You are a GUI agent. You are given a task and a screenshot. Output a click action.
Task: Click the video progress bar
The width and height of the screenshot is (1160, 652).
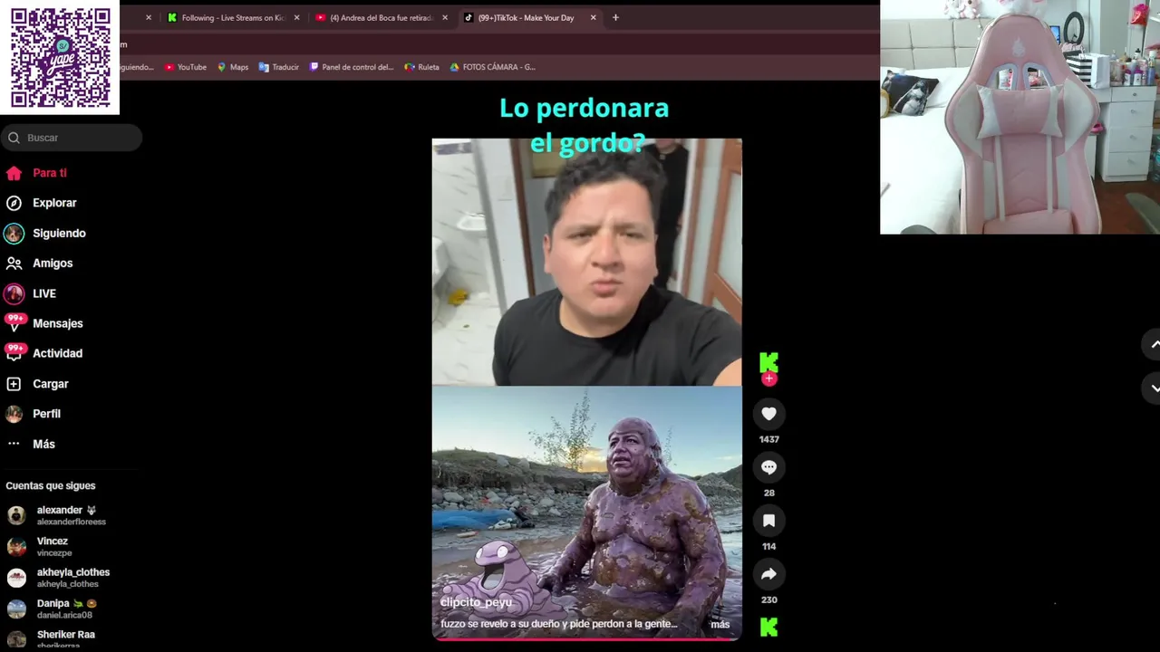click(x=586, y=639)
